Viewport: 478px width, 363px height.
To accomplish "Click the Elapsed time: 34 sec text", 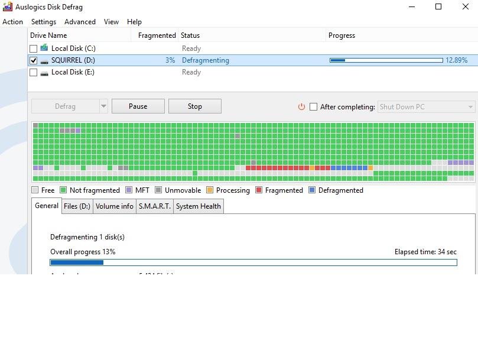I will tap(425, 252).
